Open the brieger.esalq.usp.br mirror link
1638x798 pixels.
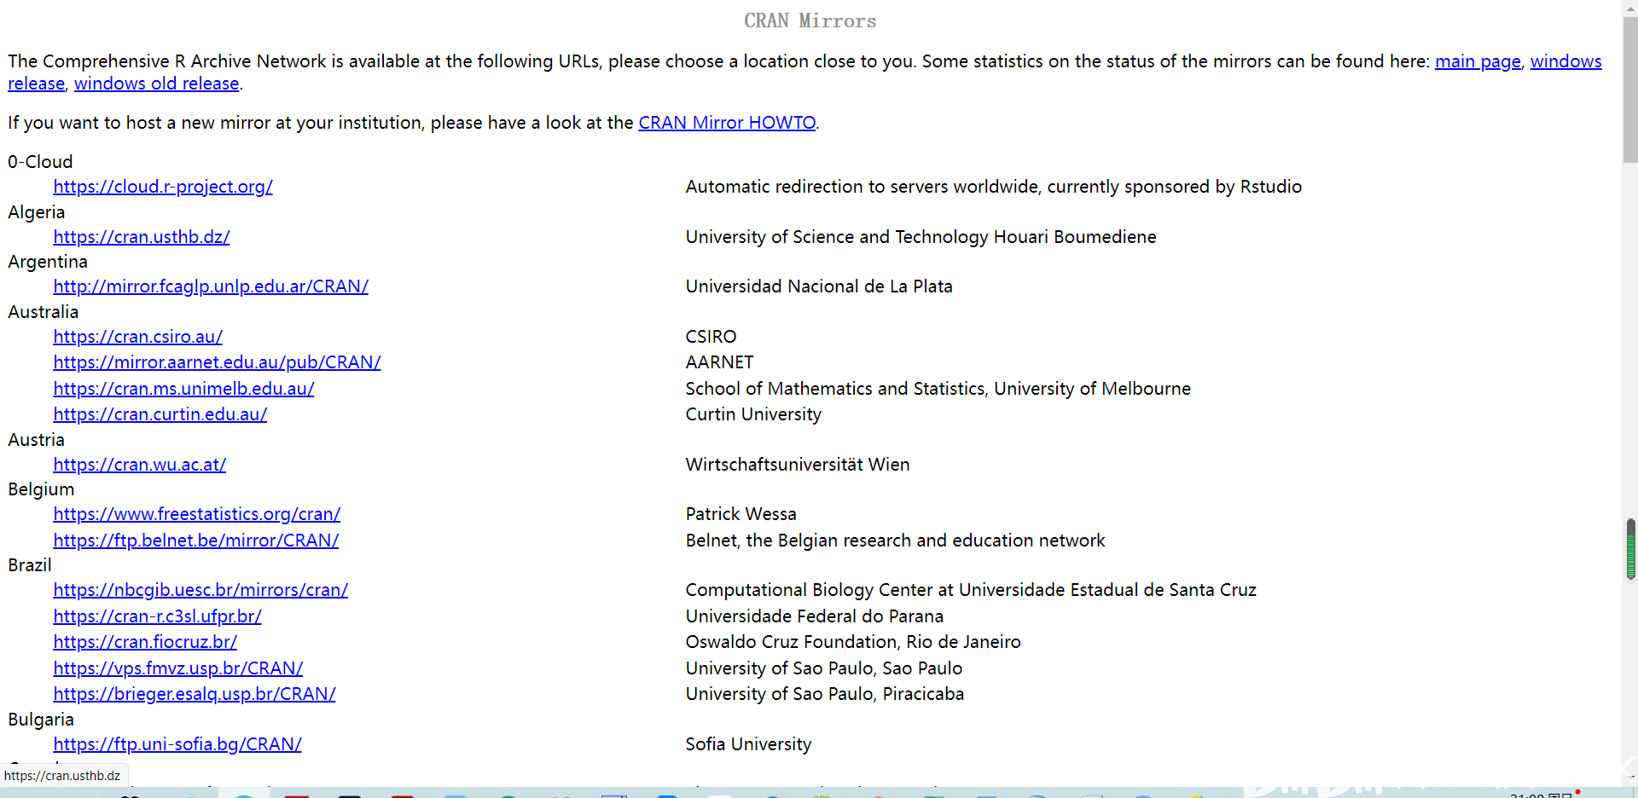coord(195,694)
